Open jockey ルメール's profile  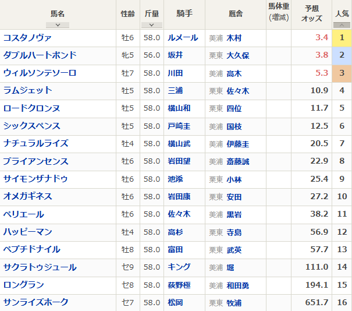[182, 38]
